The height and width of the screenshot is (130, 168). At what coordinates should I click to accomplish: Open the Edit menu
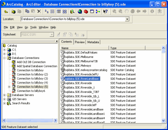[x=12, y=27]
